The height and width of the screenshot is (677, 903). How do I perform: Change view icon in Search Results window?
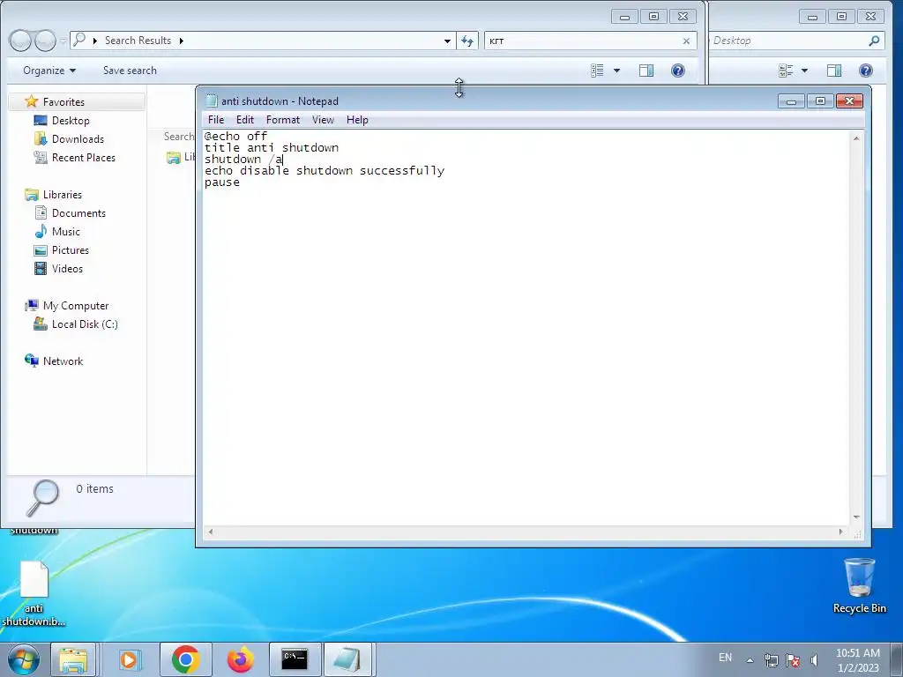click(597, 71)
